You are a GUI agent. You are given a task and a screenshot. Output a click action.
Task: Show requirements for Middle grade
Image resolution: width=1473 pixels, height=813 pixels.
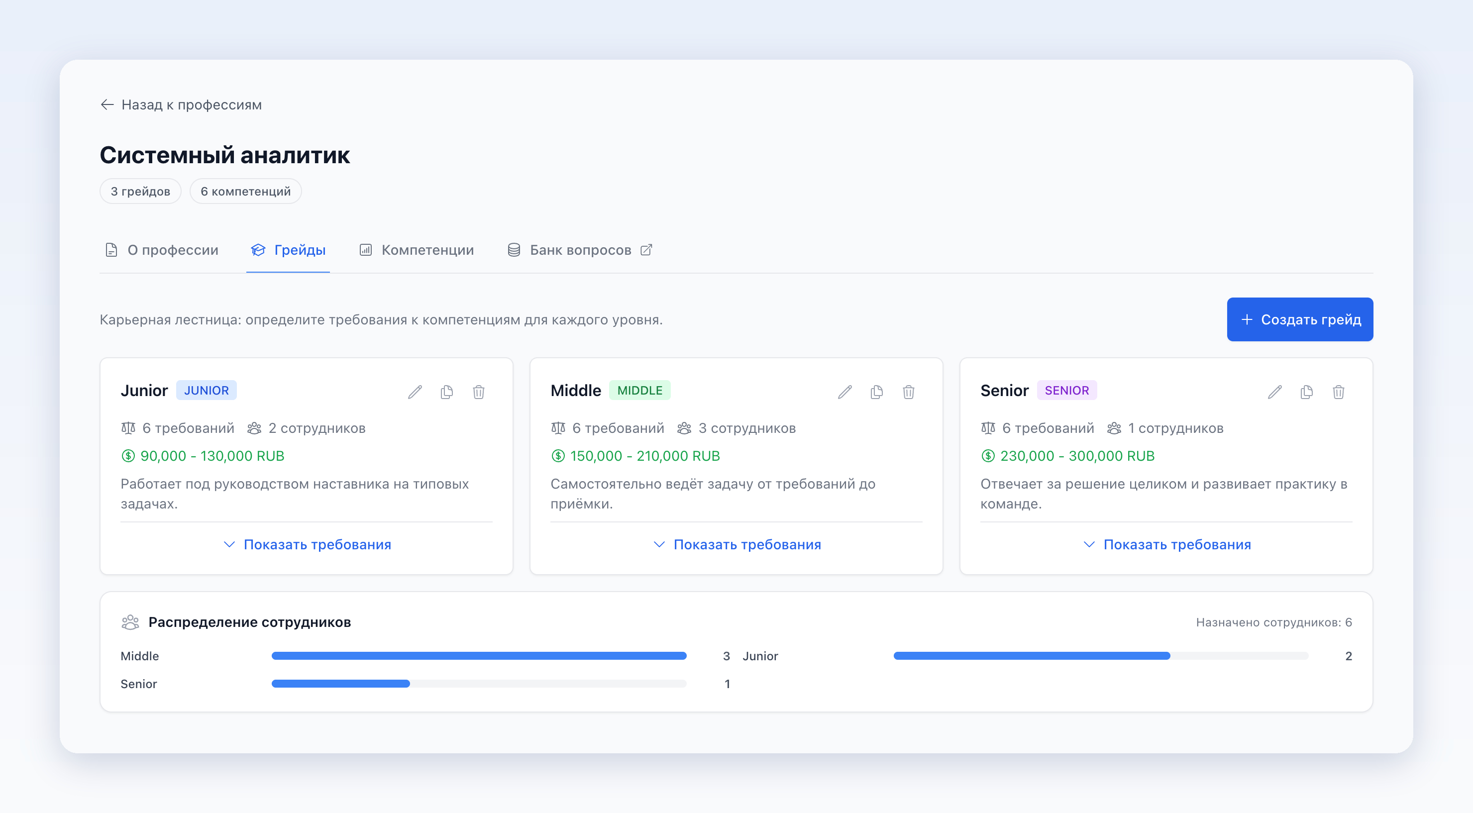[737, 544]
